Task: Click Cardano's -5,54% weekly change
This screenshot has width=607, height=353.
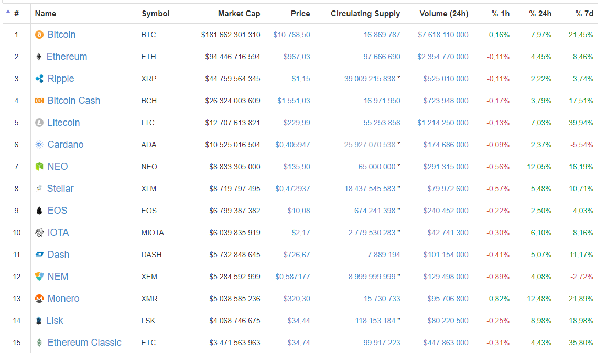Action: pyautogui.click(x=581, y=145)
